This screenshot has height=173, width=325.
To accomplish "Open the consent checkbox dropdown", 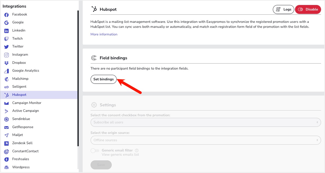I will pyautogui.click(x=206, y=122).
